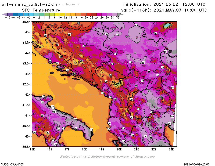
Task: Click the cyan cold spot at the map's top-right corner
Action: click(x=167, y=25)
